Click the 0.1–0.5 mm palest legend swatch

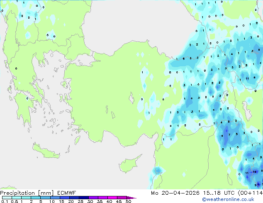coord(7,198)
